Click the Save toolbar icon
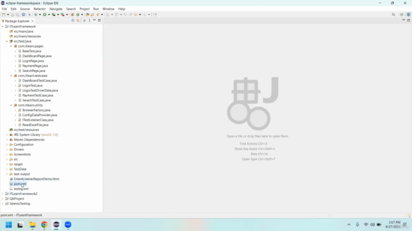 tap(12, 15)
